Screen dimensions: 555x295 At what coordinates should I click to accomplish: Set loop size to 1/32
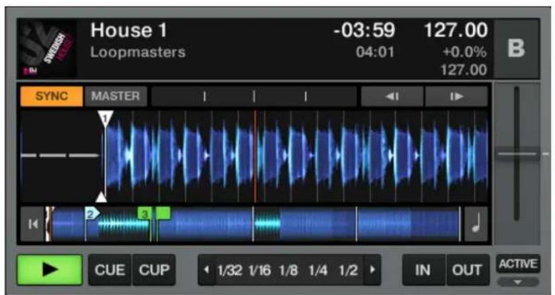tap(230, 271)
